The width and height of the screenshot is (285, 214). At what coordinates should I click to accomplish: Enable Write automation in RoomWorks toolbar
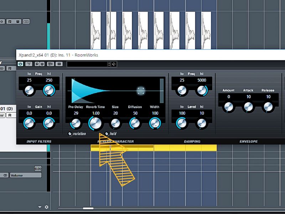click(42, 64)
